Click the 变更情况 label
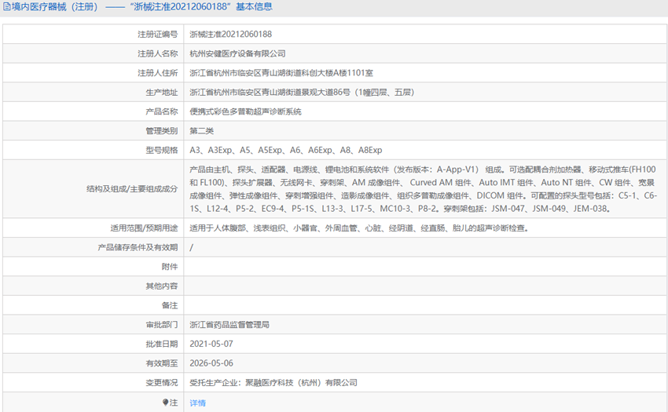This screenshot has width=668, height=412. point(161,383)
